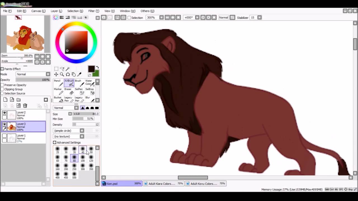The height and width of the screenshot is (201, 358).
Task: Select the Brush tool
Action: click(x=79, y=83)
